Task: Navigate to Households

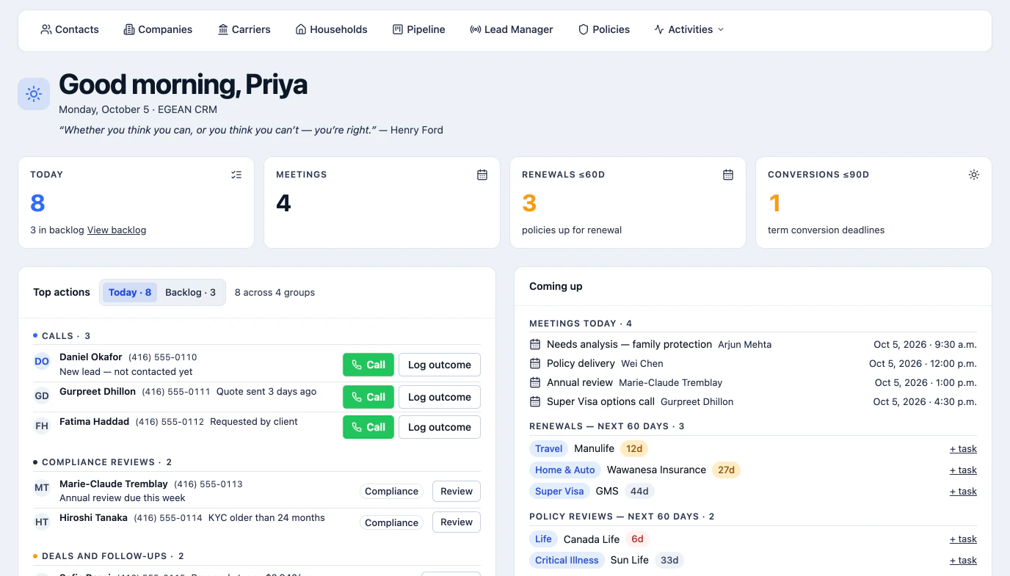Action: point(331,29)
